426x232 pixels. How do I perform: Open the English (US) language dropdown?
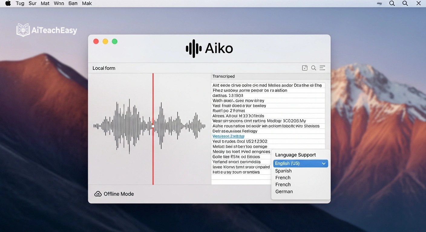click(x=300, y=163)
